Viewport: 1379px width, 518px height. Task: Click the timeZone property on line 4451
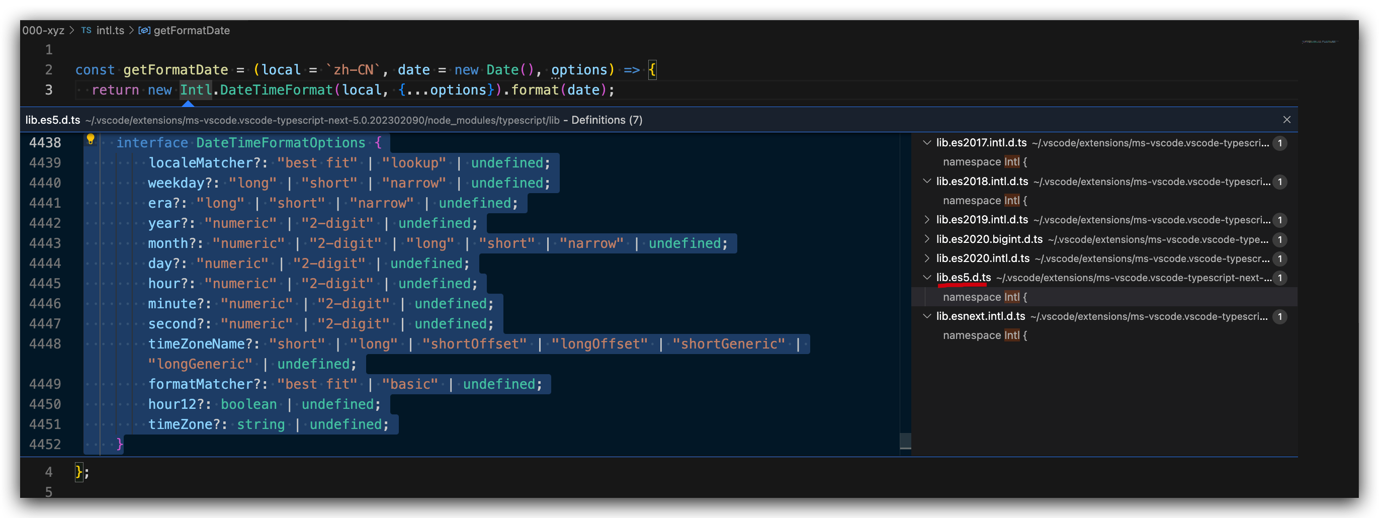point(181,424)
